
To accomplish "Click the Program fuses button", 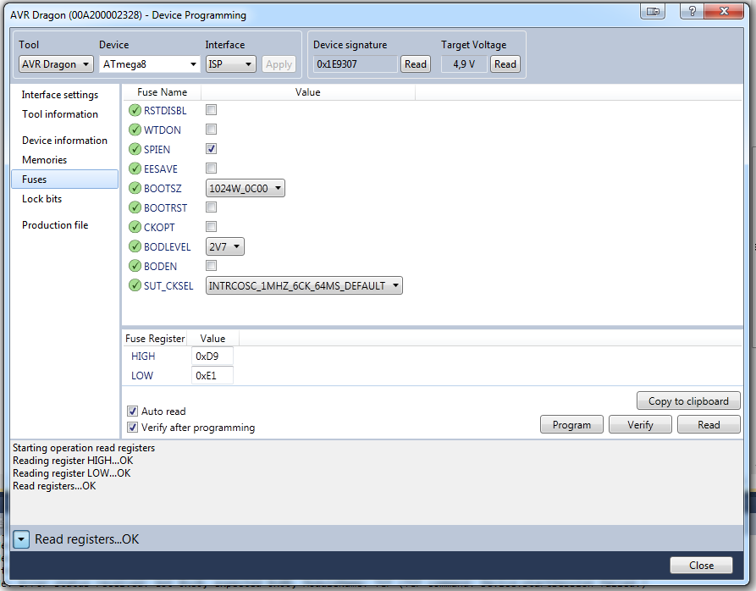I will (571, 425).
